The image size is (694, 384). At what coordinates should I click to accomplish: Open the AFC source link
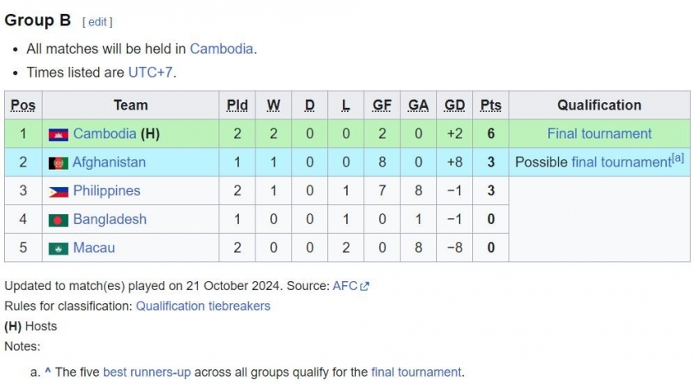(x=345, y=286)
